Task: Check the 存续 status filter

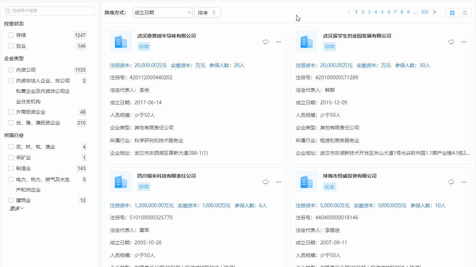Action: pos(11,35)
